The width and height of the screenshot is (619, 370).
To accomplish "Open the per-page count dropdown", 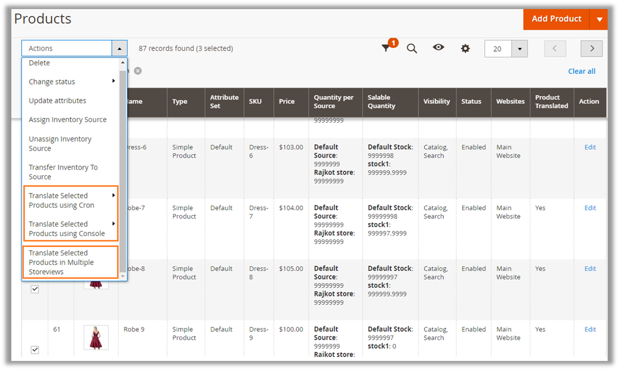I will coord(520,49).
